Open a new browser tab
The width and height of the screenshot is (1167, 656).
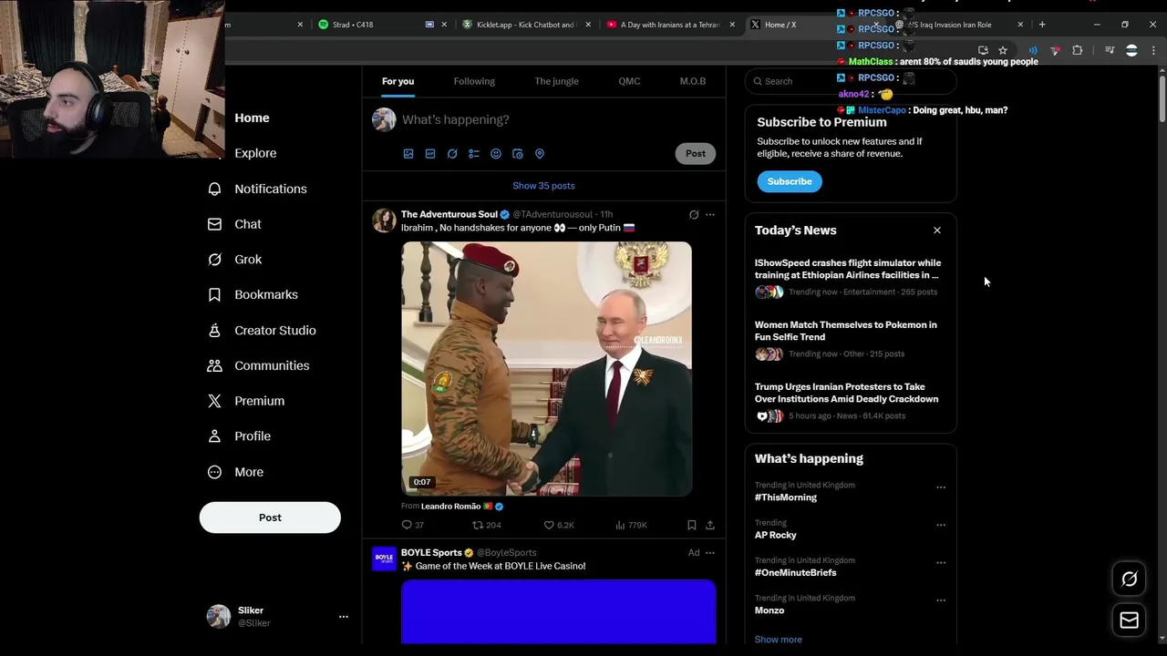1042,25
